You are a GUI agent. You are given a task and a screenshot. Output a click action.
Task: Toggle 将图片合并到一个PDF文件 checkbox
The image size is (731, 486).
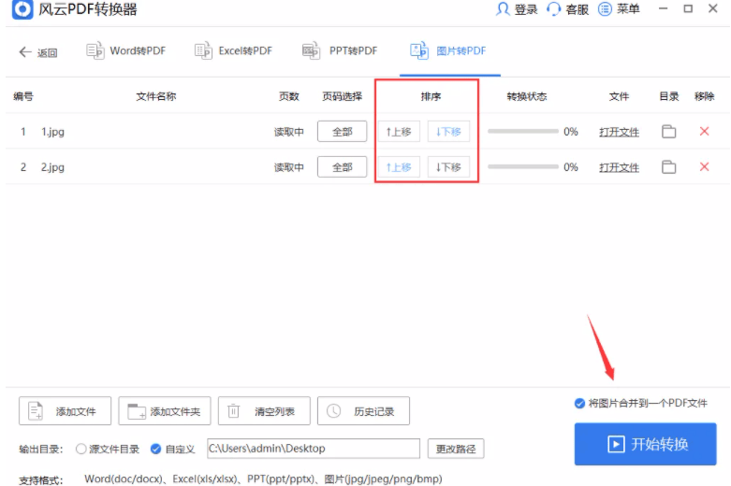[x=579, y=403]
